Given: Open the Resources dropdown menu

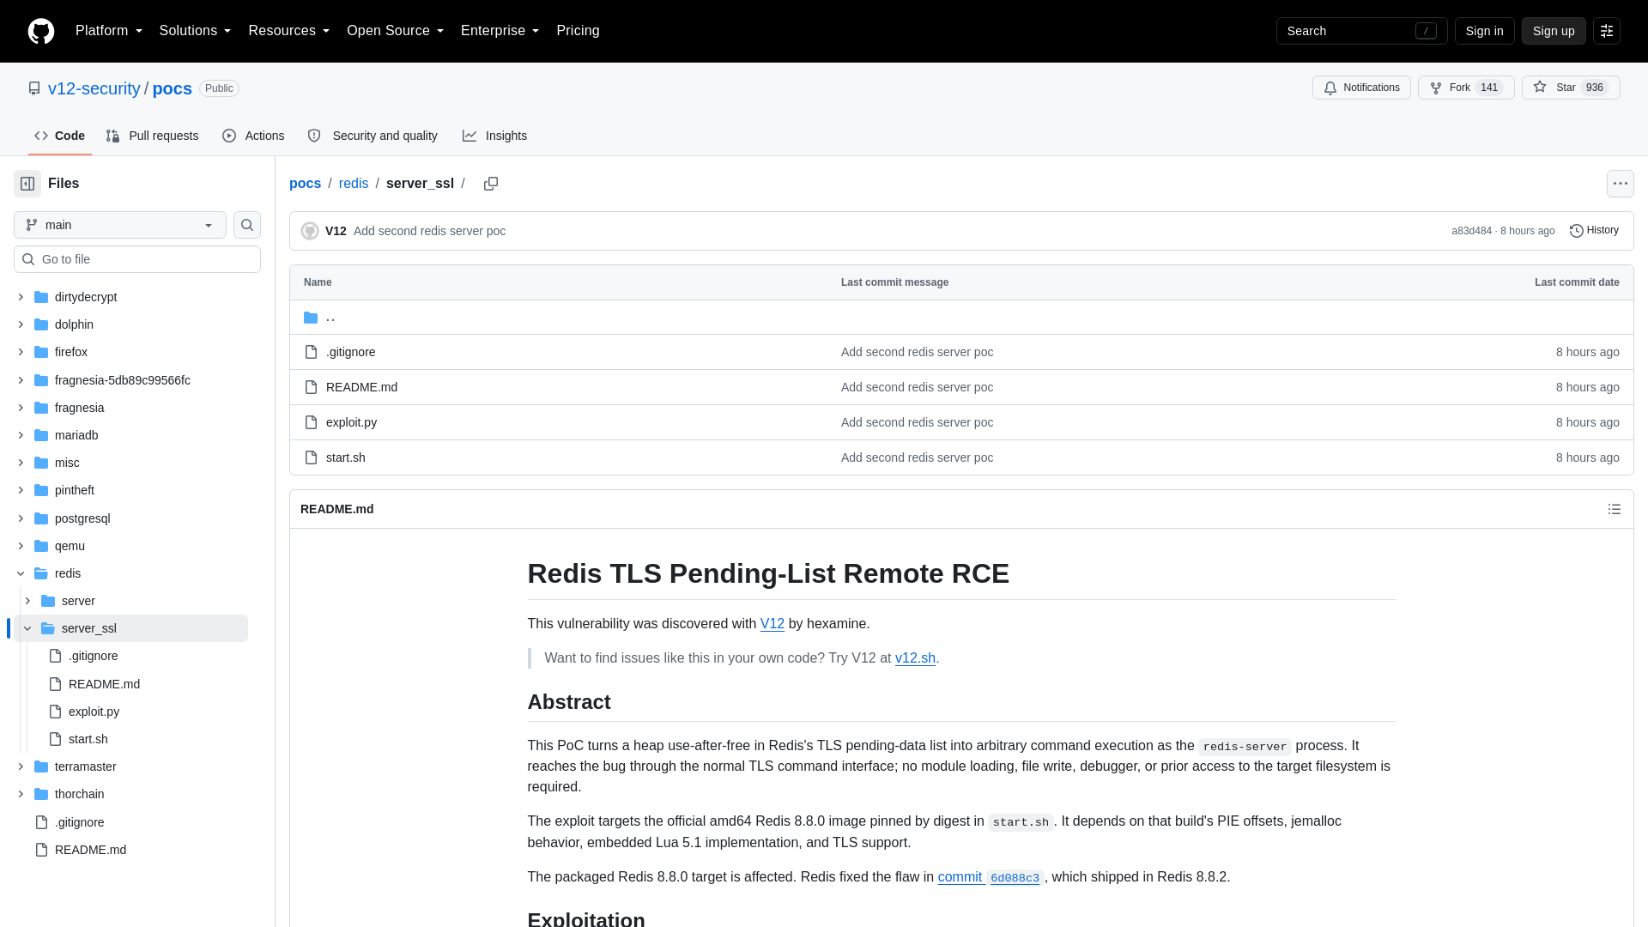Looking at the screenshot, I should pos(288,31).
